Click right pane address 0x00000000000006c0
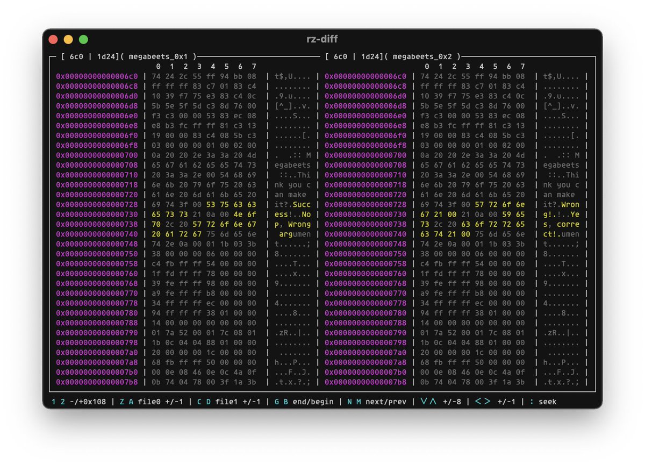645x465 pixels. click(365, 76)
